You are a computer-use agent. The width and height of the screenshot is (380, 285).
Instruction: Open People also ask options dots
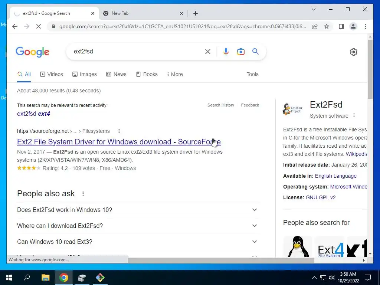pyautogui.click(x=83, y=194)
